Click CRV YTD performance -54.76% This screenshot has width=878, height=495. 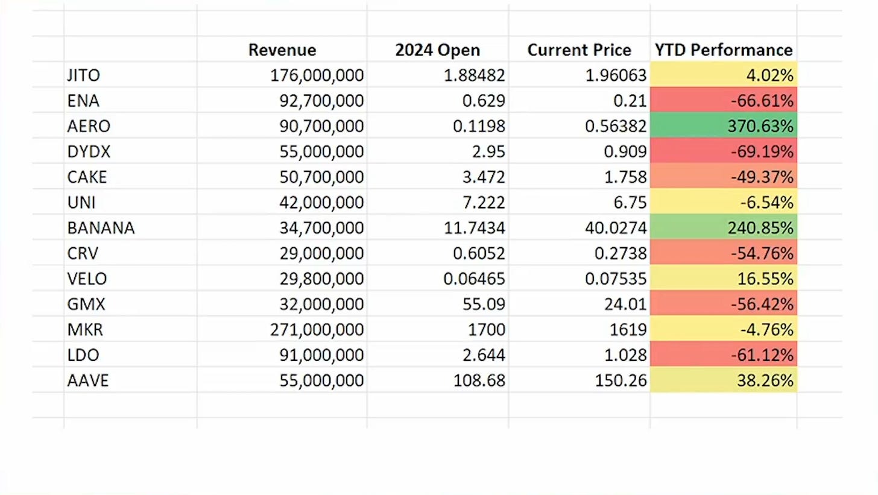(724, 253)
